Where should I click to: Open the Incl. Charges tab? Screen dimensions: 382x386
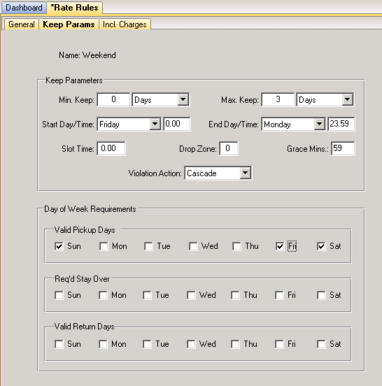click(125, 24)
